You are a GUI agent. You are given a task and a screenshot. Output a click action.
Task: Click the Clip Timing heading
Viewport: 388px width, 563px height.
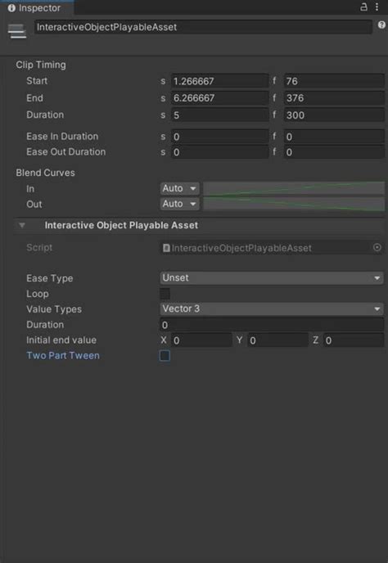click(41, 65)
